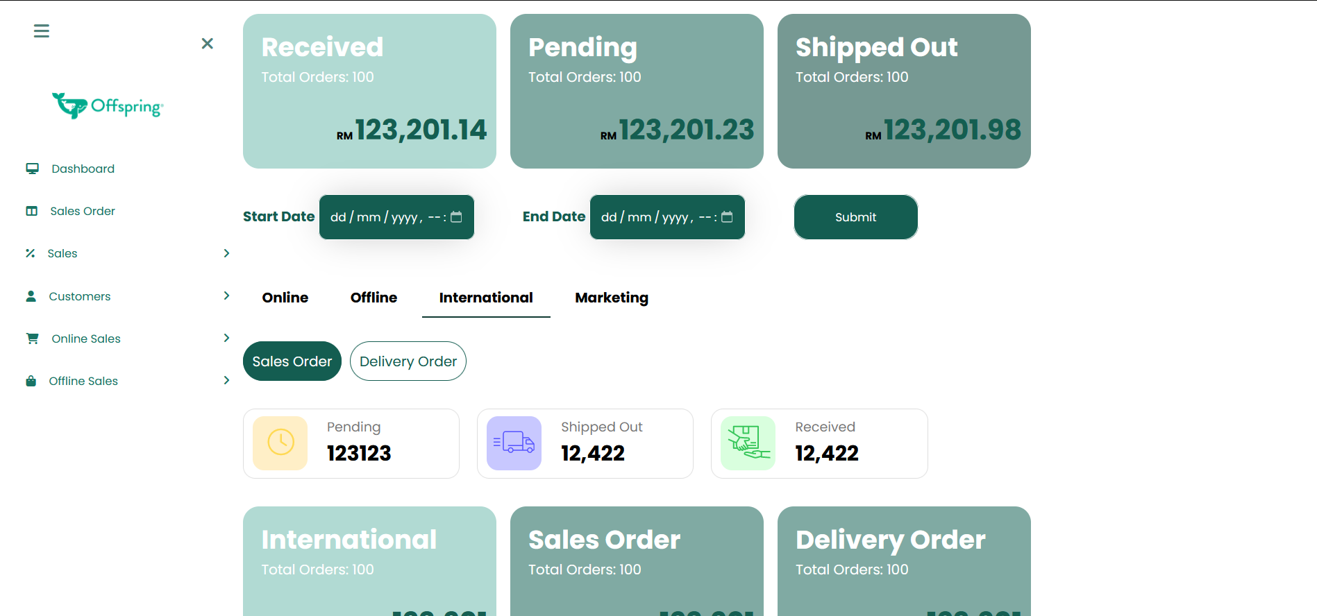Click the amount 123,201.23

pyautogui.click(x=687, y=130)
